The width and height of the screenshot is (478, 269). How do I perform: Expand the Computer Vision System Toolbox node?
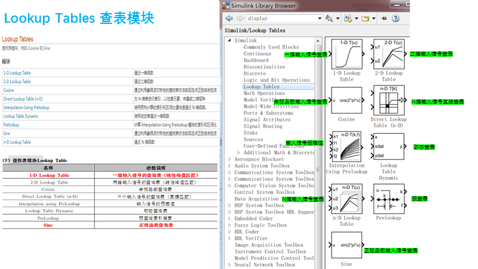click(229, 185)
